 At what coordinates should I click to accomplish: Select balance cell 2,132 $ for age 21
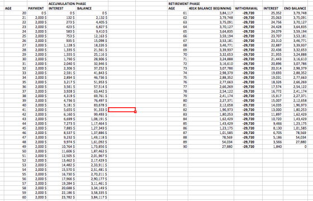click(x=92, y=17)
